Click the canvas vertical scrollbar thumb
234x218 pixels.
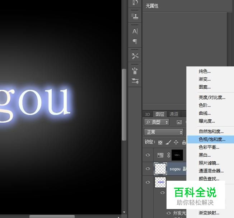click(x=124, y=104)
